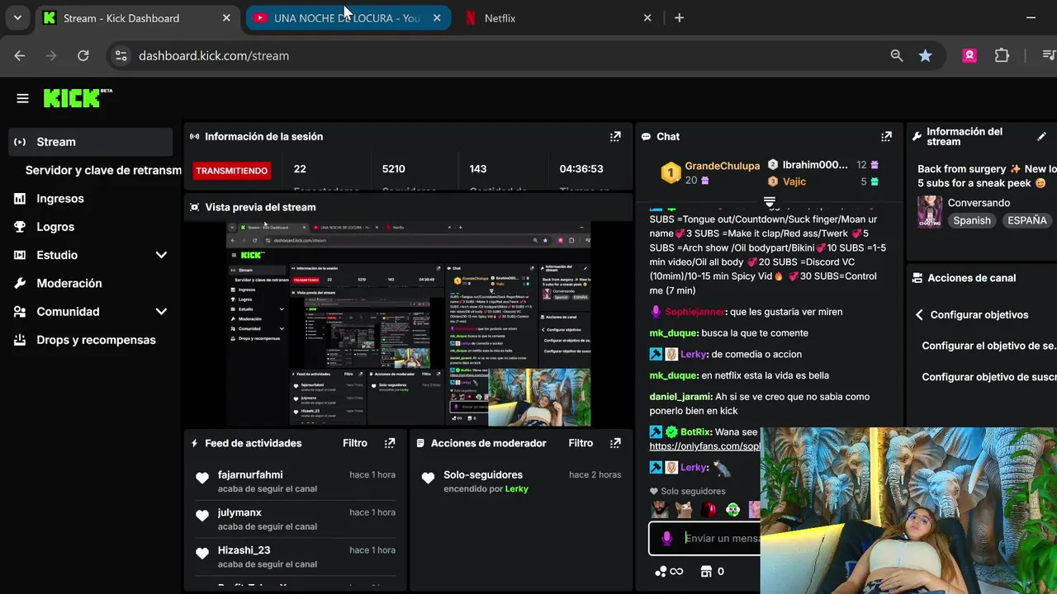Click fajarnurfahmi in activity feed
Image resolution: width=1057 pixels, height=594 pixels.
pyautogui.click(x=250, y=475)
